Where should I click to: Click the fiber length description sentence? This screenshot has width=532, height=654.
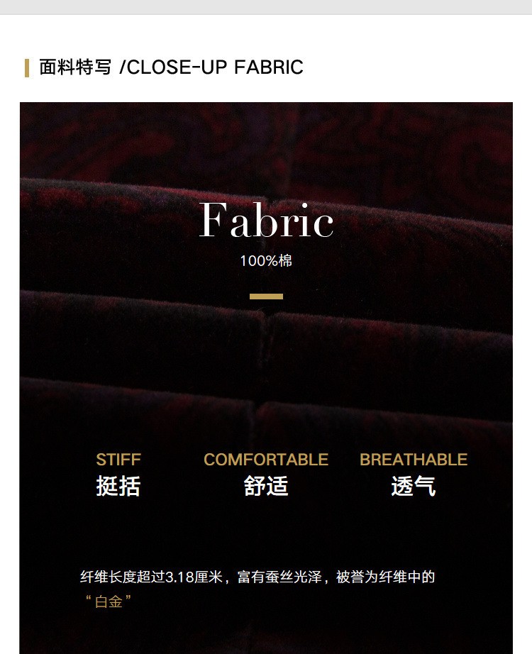pyautogui.click(x=257, y=577)
